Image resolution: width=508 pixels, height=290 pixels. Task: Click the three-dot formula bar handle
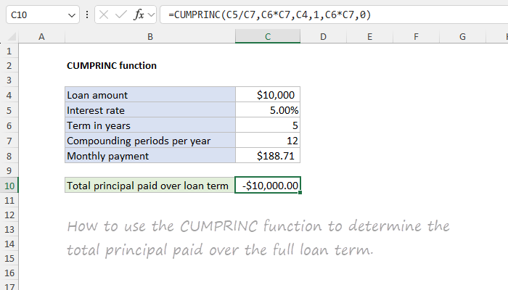[87, 14]
